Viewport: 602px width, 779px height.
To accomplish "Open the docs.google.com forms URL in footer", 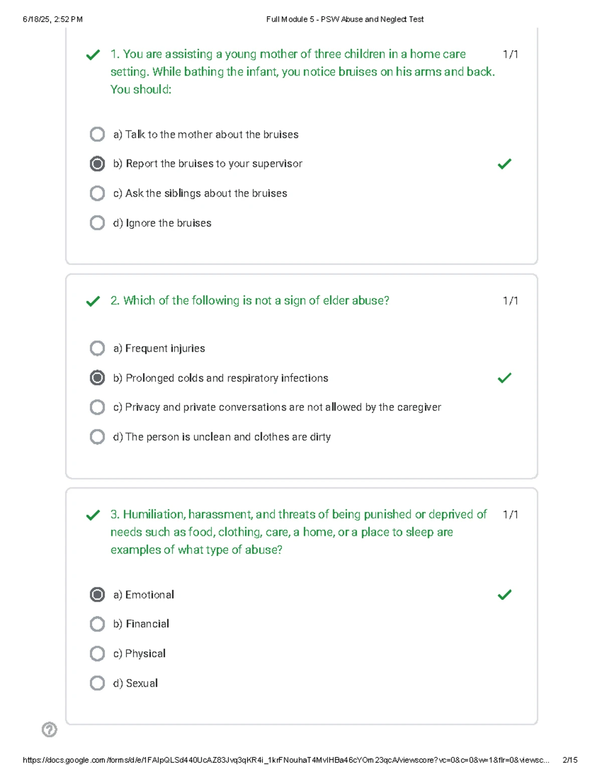I will pyautogui.click(x=286, y=760).
